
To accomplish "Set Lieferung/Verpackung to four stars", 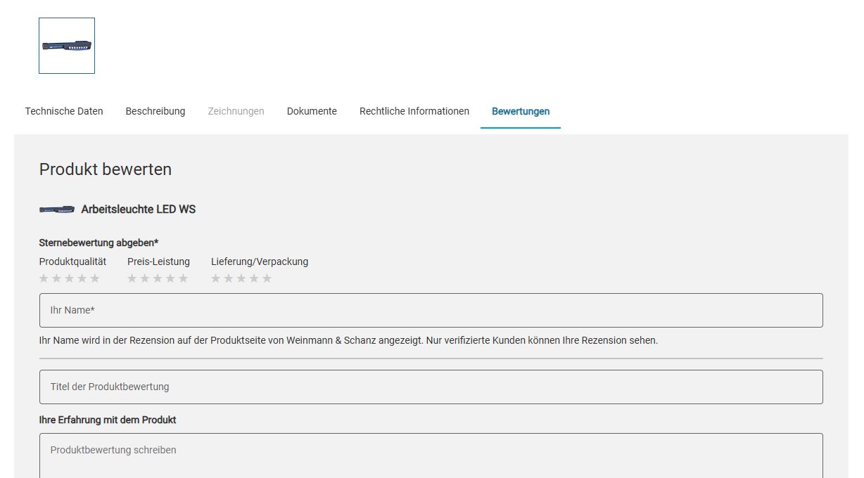I will point(254,278).
